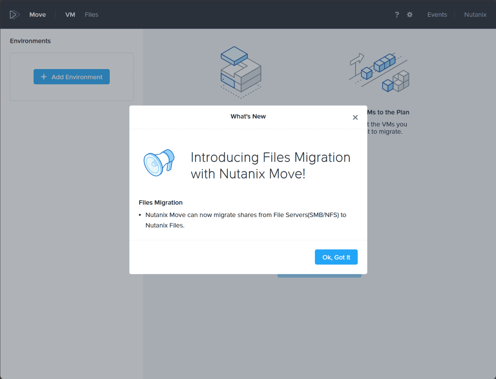
Task: Click the settings gear icon
Action: click(409, 15)
